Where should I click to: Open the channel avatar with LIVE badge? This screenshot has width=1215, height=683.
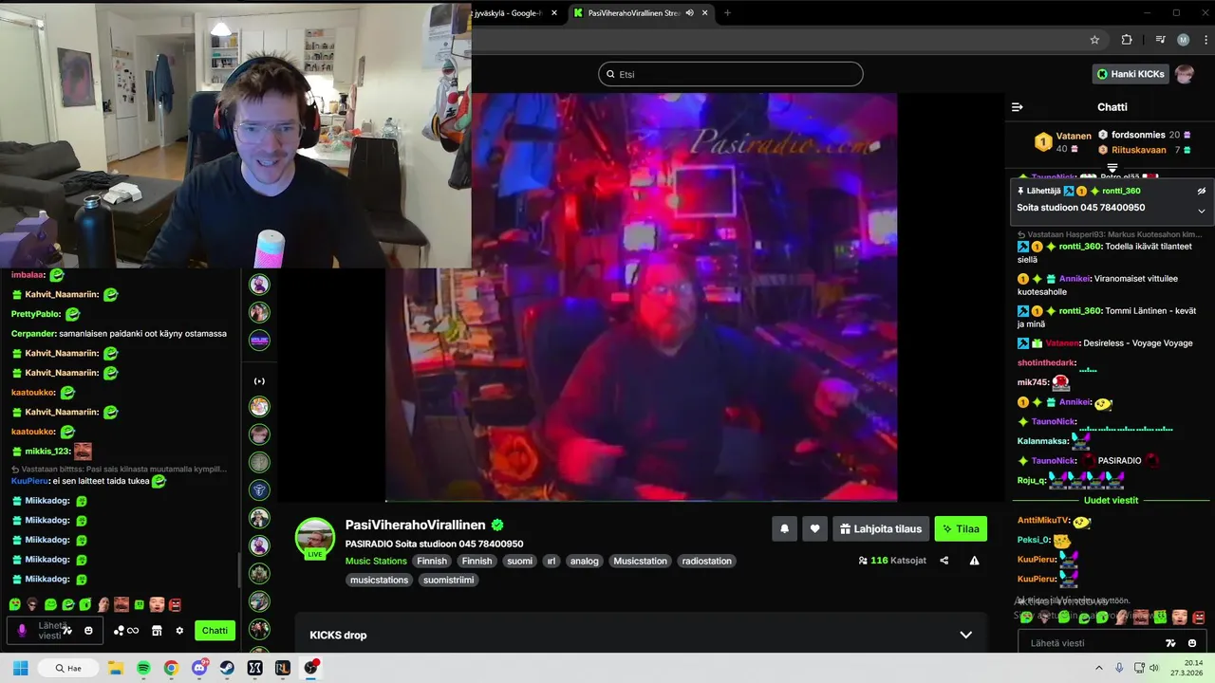[x=315, y=539]
